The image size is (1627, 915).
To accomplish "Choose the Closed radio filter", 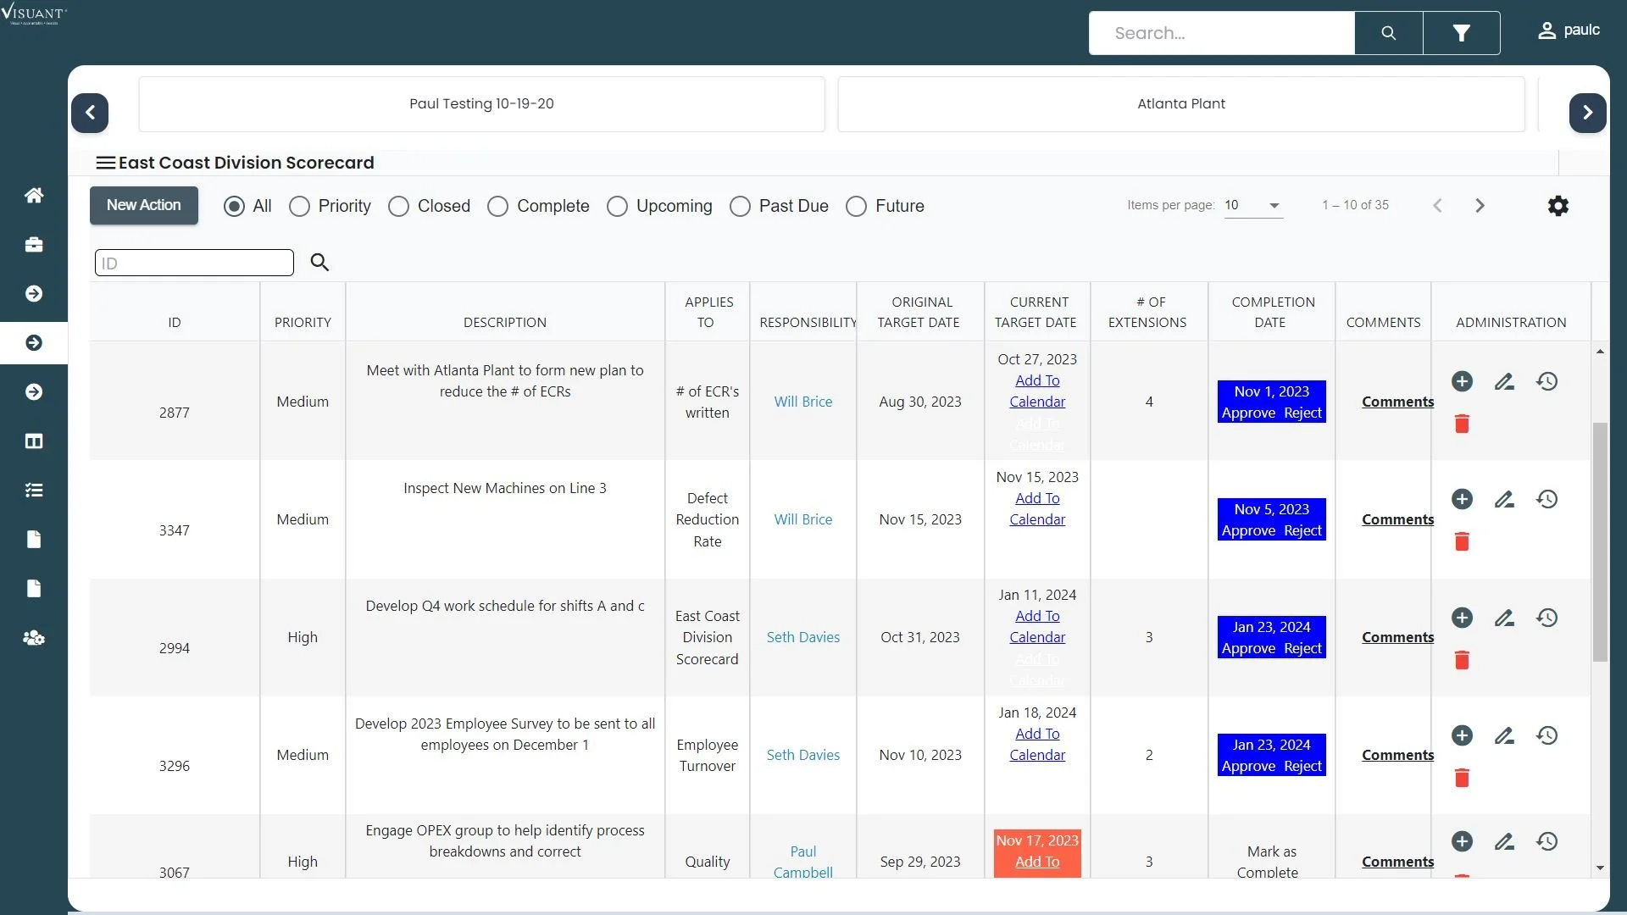I will coord(399,207).
